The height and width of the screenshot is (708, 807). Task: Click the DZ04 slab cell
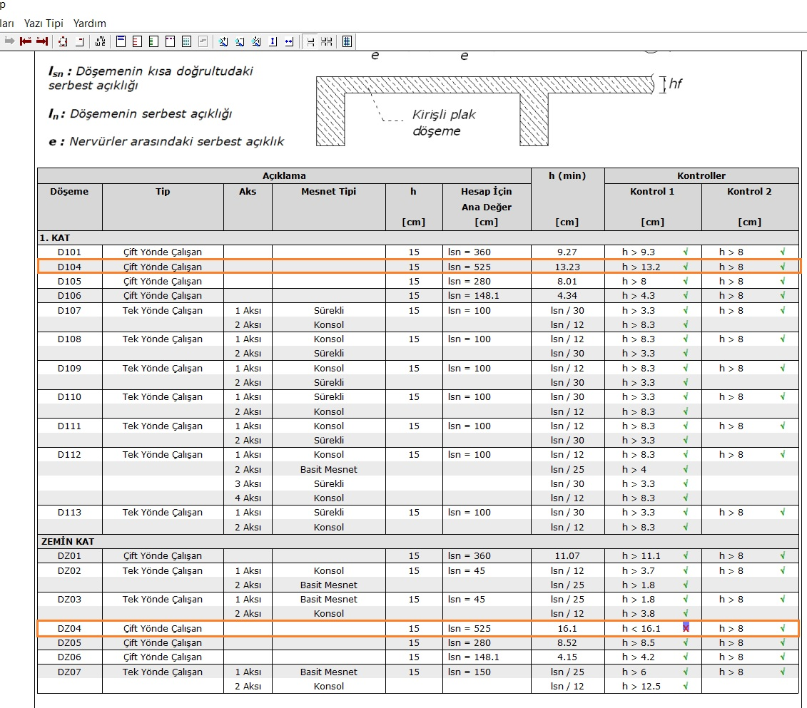69,628
